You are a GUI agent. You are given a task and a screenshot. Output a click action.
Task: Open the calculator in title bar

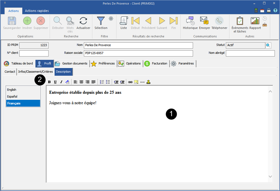coord(256,10)
